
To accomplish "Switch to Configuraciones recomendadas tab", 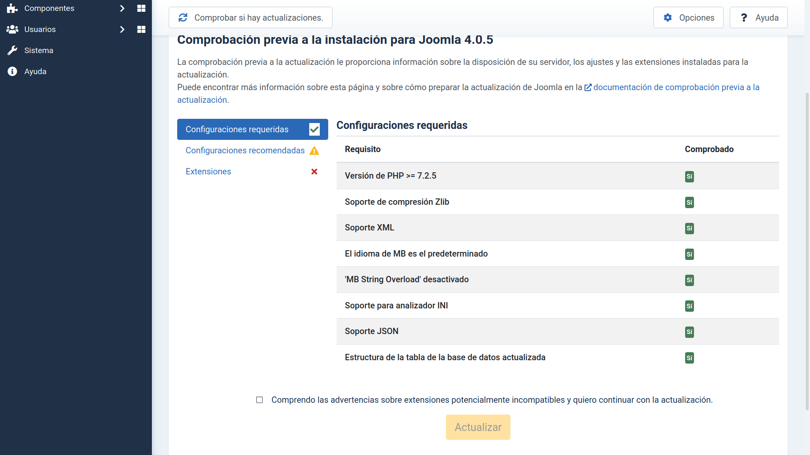I will (252, 150).
